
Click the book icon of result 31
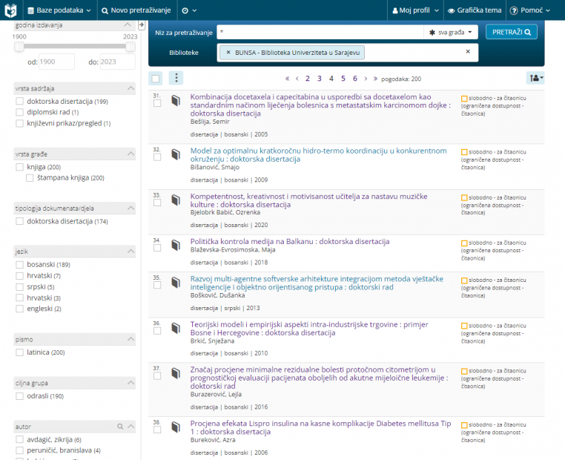pyautogui.click(x=176, y=100)
